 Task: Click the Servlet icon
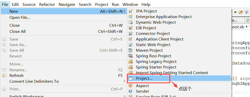click(131, 91)
